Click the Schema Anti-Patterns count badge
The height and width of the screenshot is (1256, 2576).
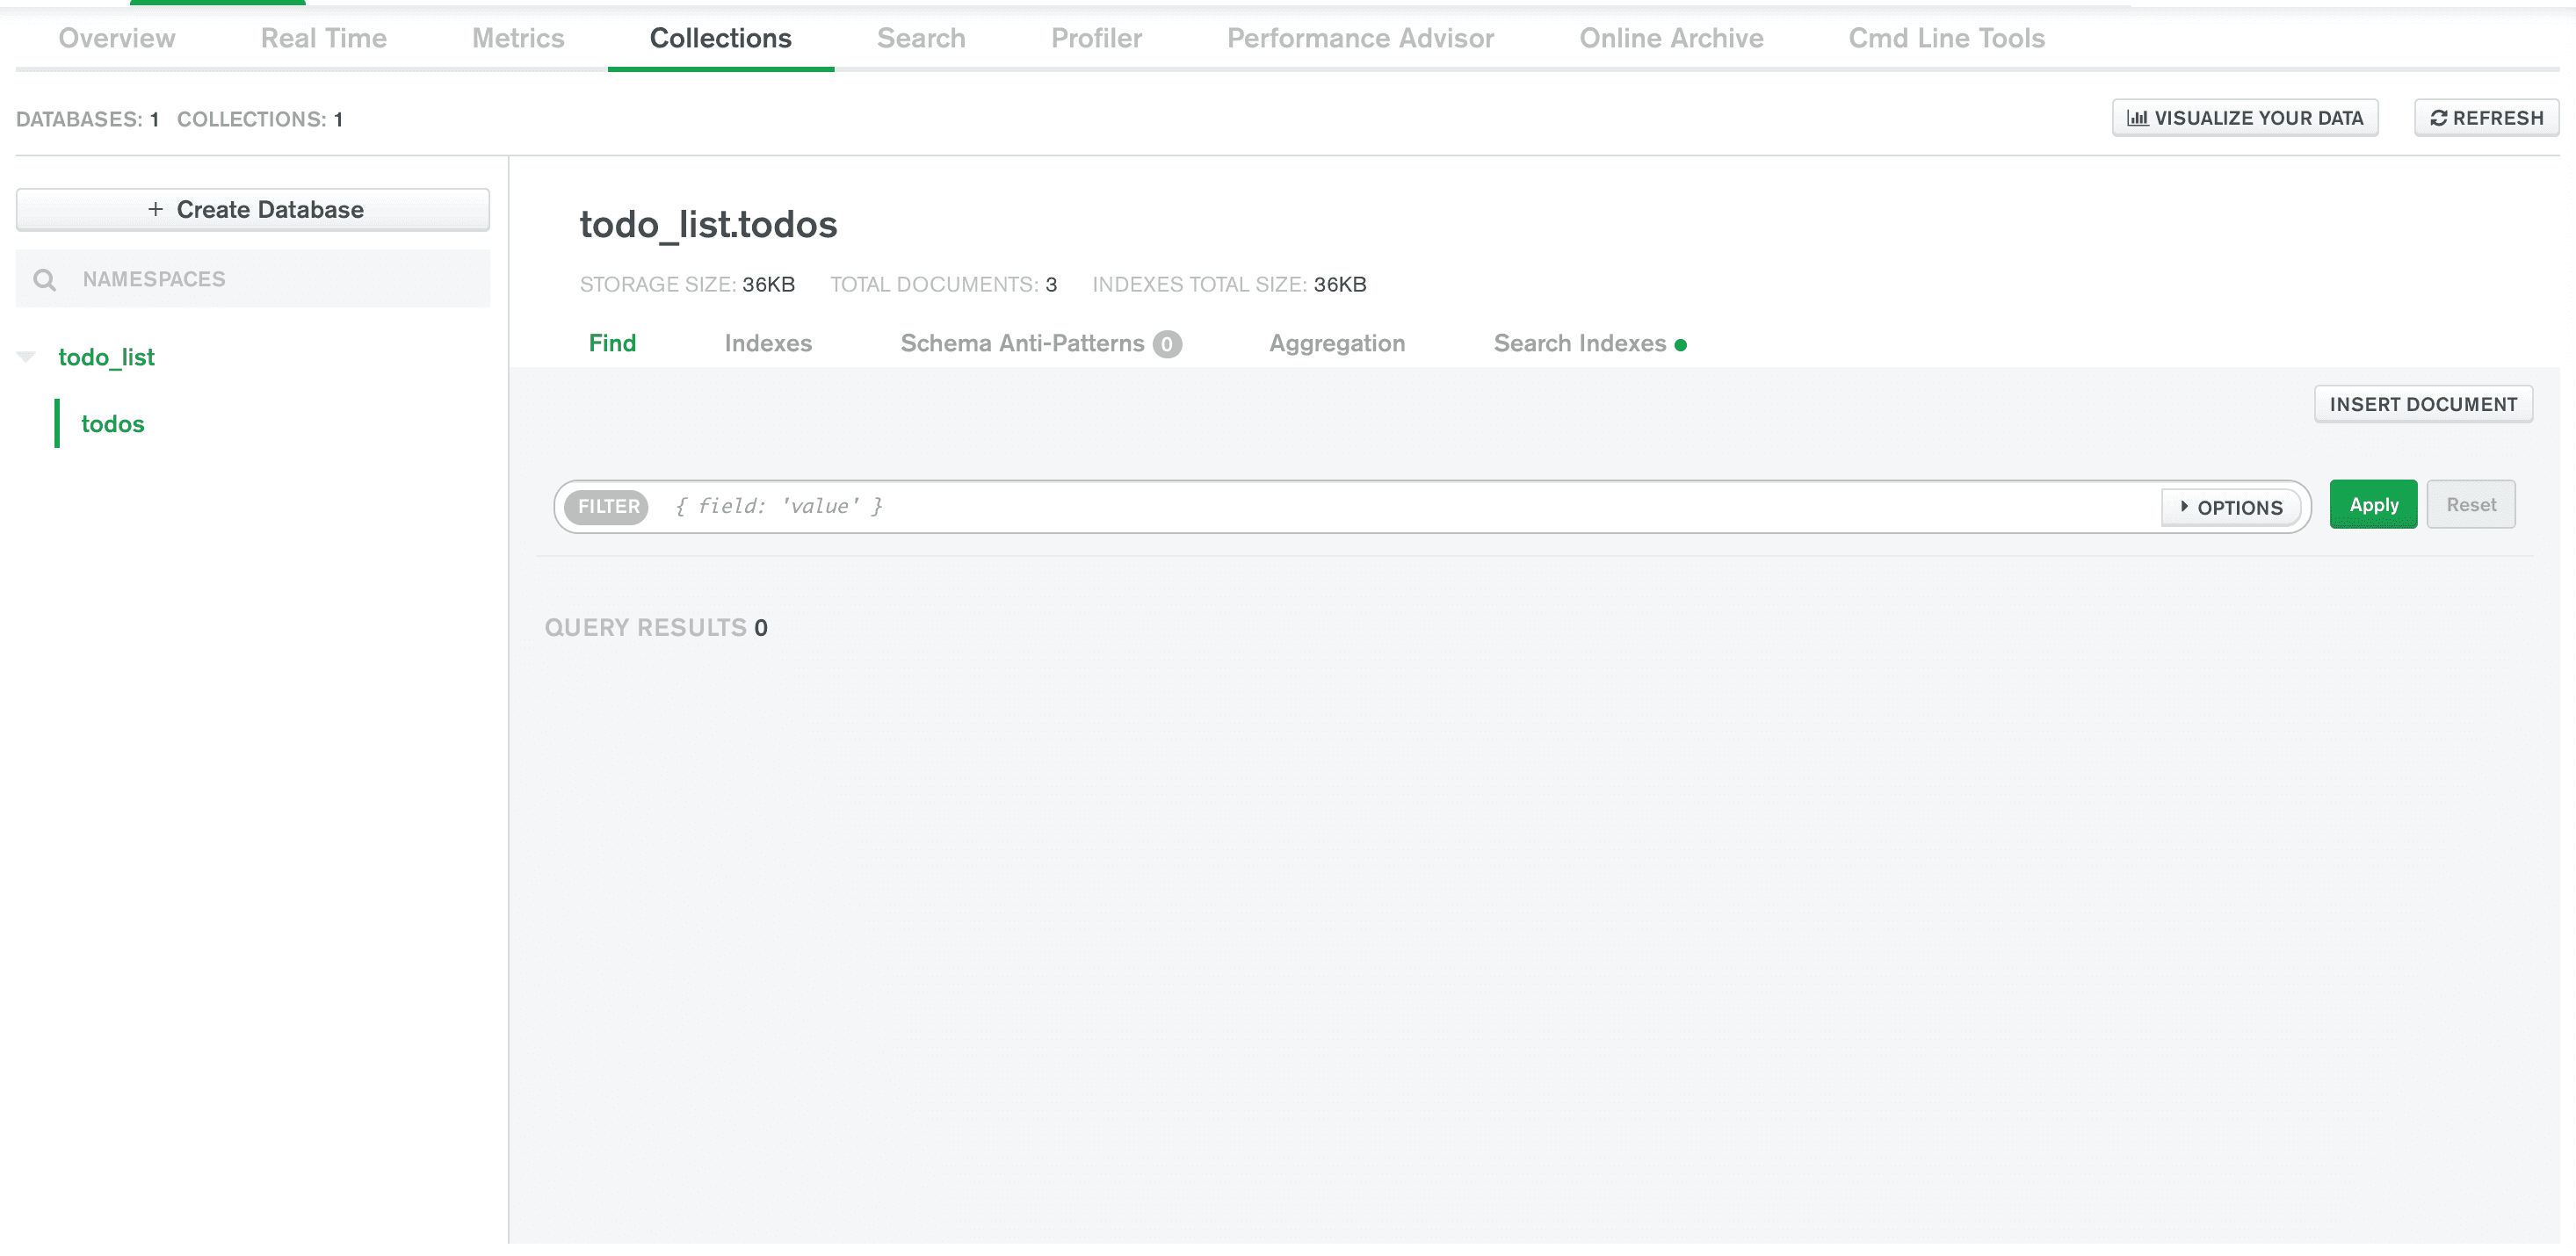[1167, 344]
